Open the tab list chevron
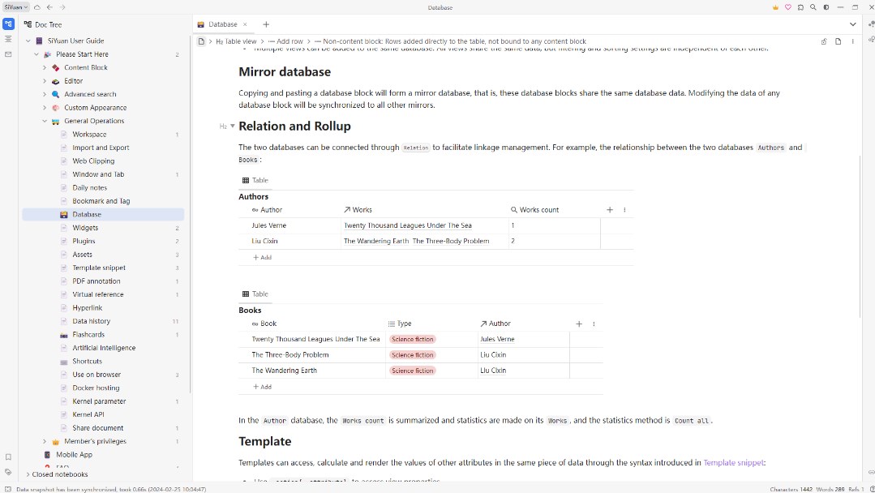The image size is (875, 493). 852,24
